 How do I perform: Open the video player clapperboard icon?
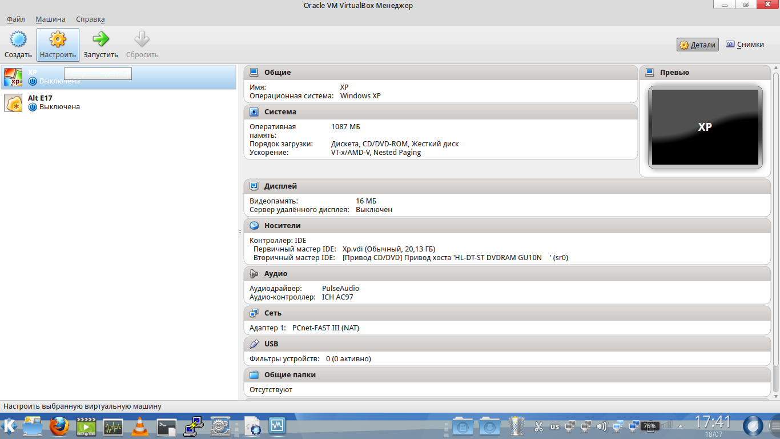(86, 426)
